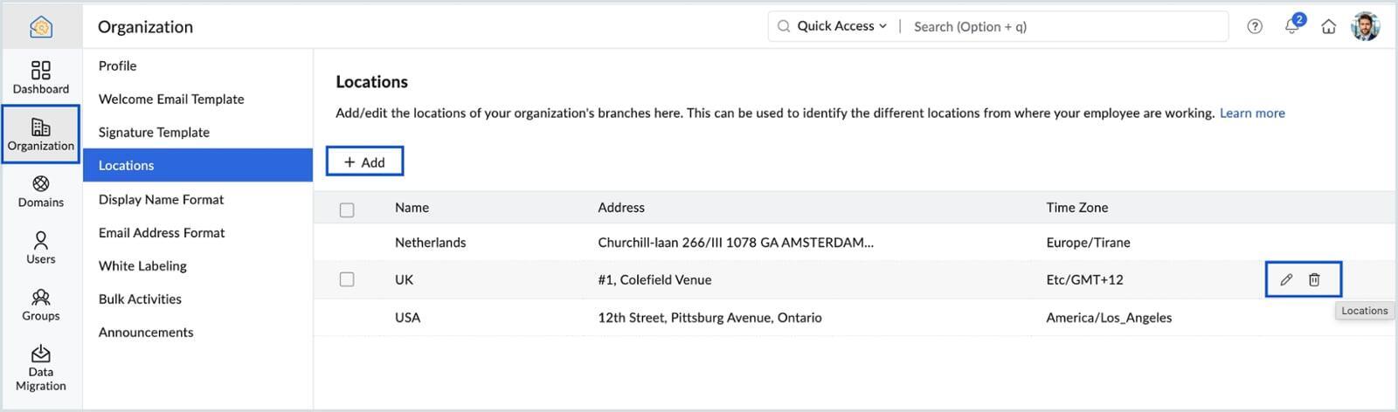Open the user profile avatar menu

pyautogui.click(x=1365, y=26)
